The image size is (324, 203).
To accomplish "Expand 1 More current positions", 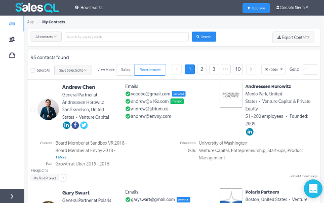I will click(x=61, y=157).
